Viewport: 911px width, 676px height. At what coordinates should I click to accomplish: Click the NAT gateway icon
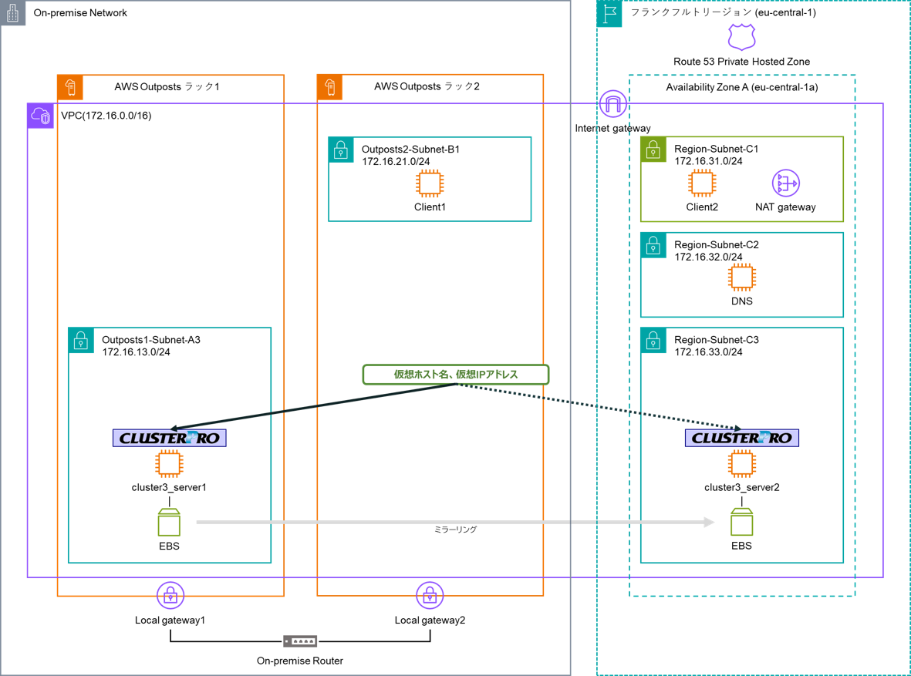pyautogui.click(x=785, y=183)
